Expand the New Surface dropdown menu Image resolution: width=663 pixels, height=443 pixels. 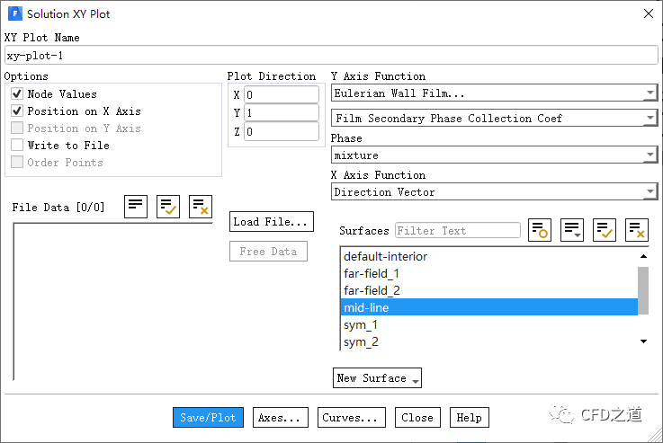click(377, 378)
